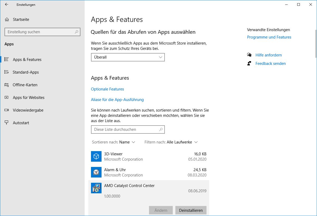Click the 3D-Viewer app icon
317x216 pixels.
[96, 156]
